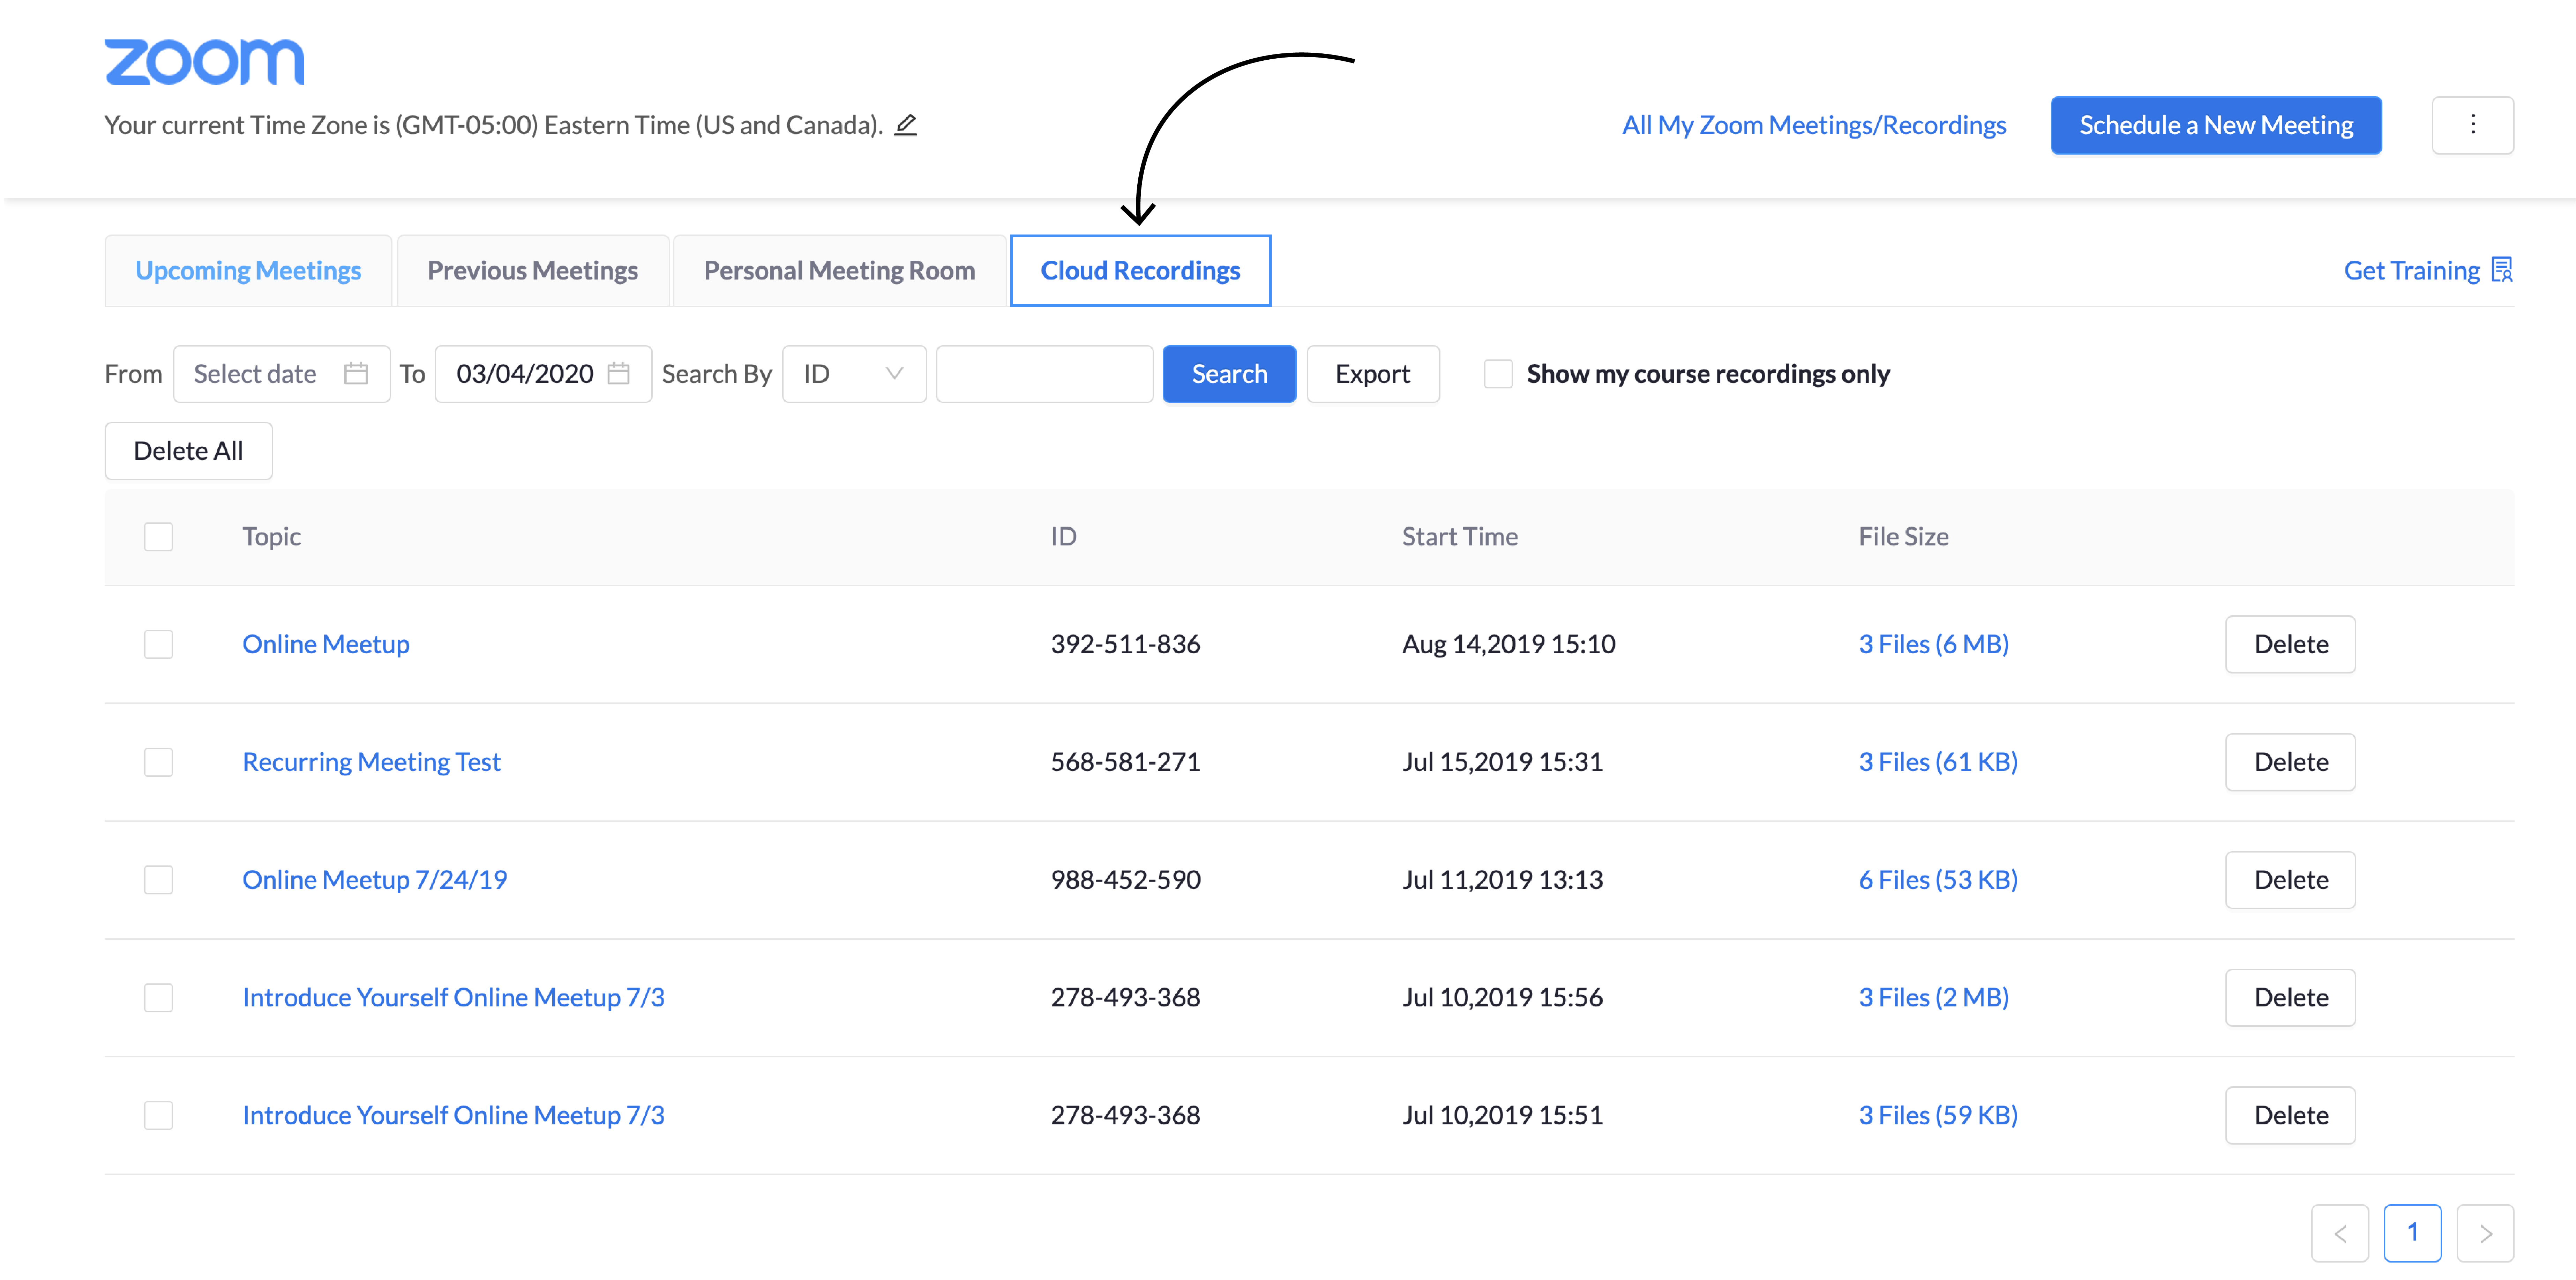Click the Zoom logo
This screenshot has width=2576, height=1280.
coord(204,62)
